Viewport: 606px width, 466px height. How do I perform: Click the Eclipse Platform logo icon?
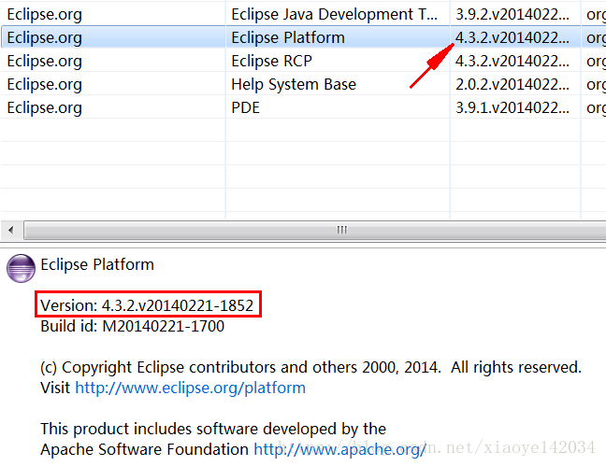pyautogui.click(x=21, y=268)
